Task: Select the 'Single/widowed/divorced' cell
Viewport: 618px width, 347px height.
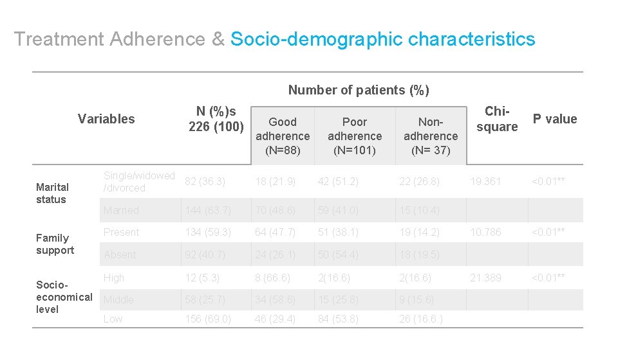Action: [139, 182]
